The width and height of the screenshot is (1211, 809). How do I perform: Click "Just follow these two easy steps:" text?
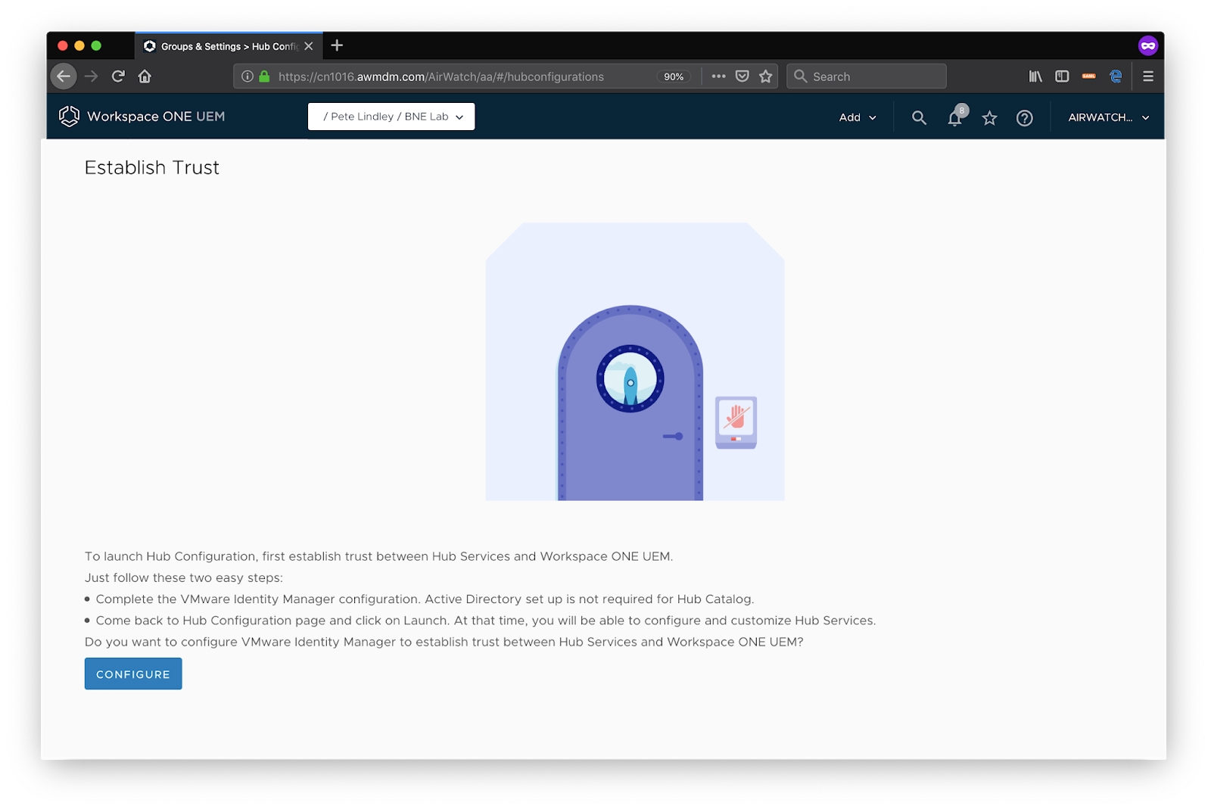click(x=184, y=578)
